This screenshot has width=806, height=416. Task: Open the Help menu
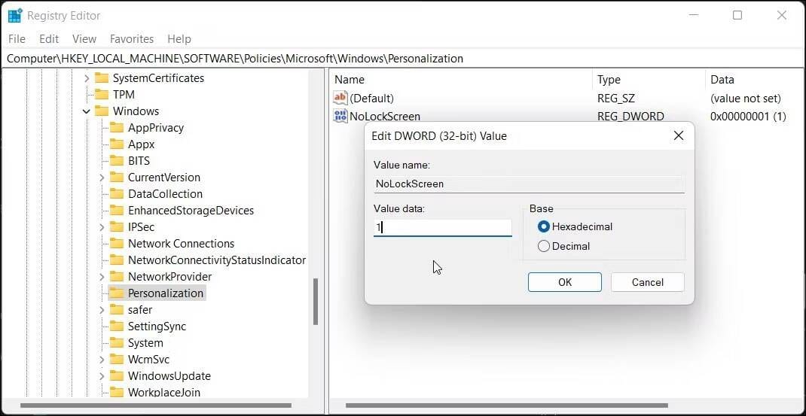[179, 38]
